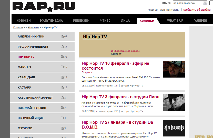
Task: Go to the Галерея tab
Action: 200,21
